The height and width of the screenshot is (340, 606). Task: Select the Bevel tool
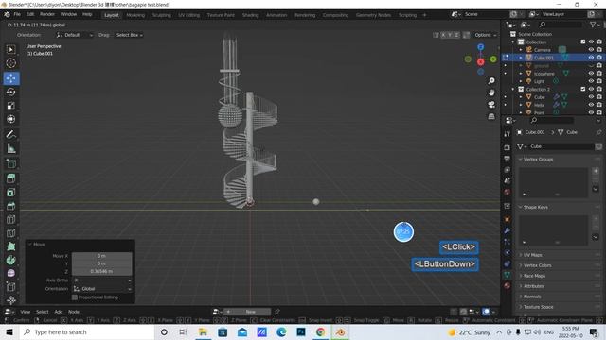pyautogui.click(x=11, y=206)
